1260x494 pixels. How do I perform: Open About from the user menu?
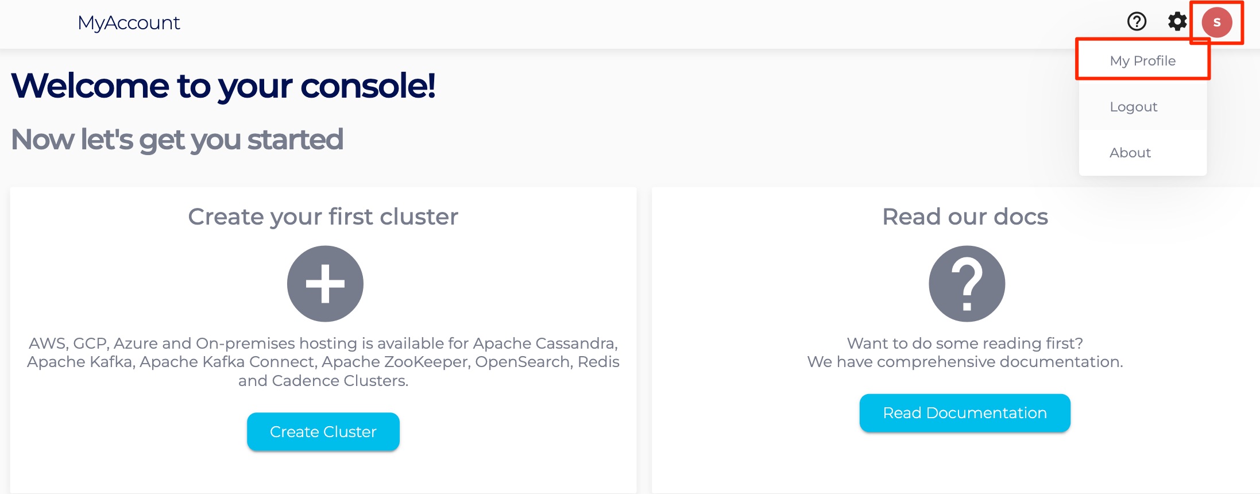1130,153
